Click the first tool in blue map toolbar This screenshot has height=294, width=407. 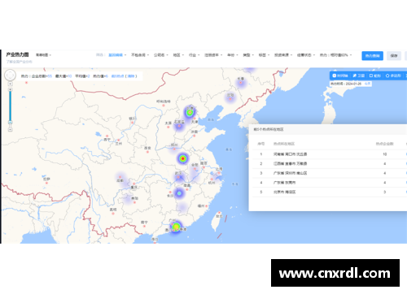click(340, 76)
